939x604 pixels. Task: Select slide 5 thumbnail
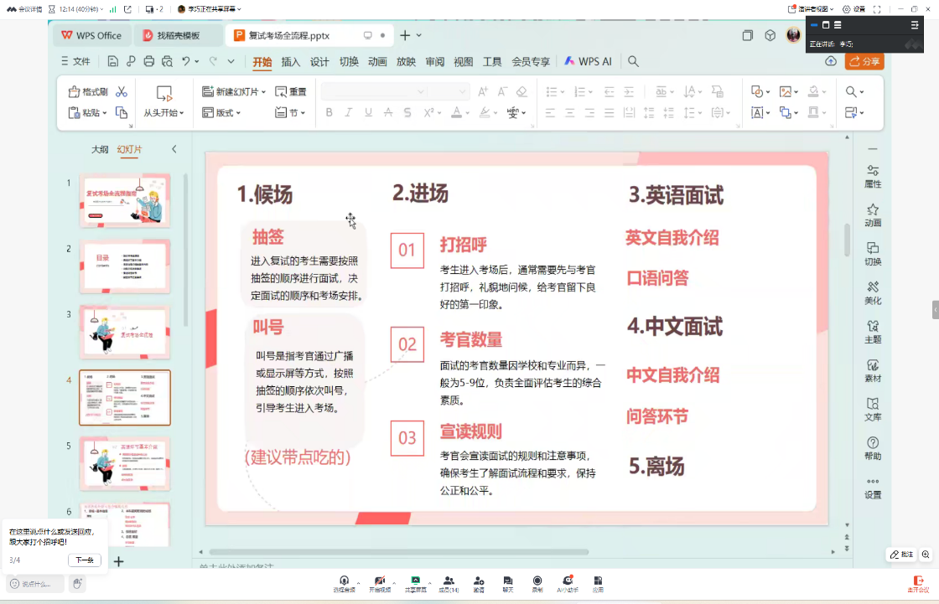click(125, 463)
